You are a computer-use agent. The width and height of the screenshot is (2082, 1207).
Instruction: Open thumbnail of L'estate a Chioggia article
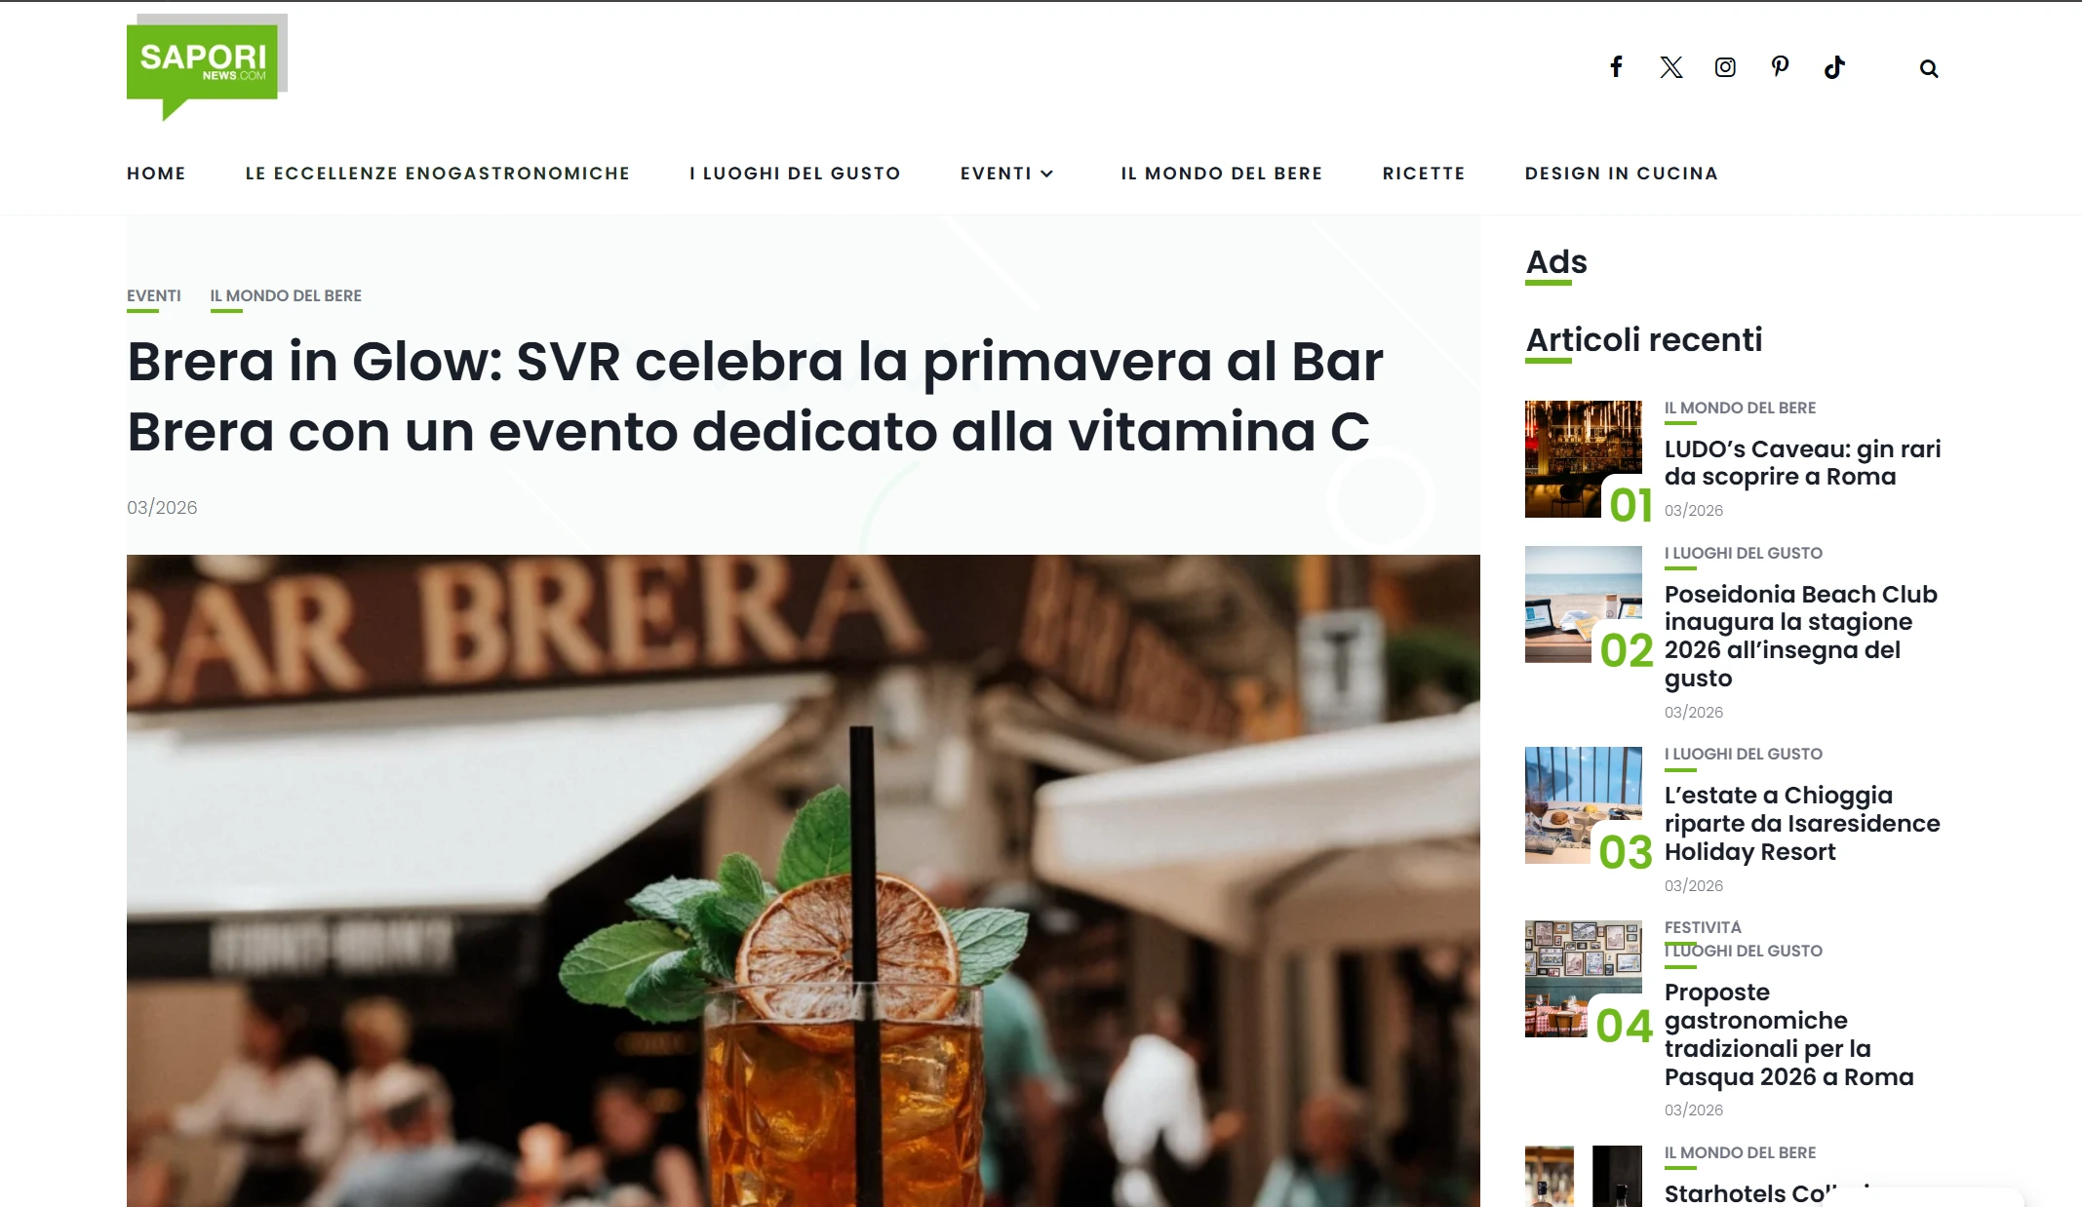pyautogui.click(x=1584, y=805)
